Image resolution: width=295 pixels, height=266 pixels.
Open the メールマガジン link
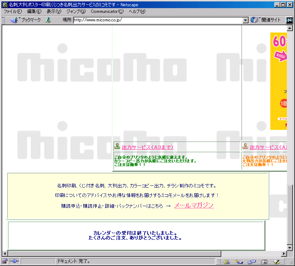click(x=194, y=205)
